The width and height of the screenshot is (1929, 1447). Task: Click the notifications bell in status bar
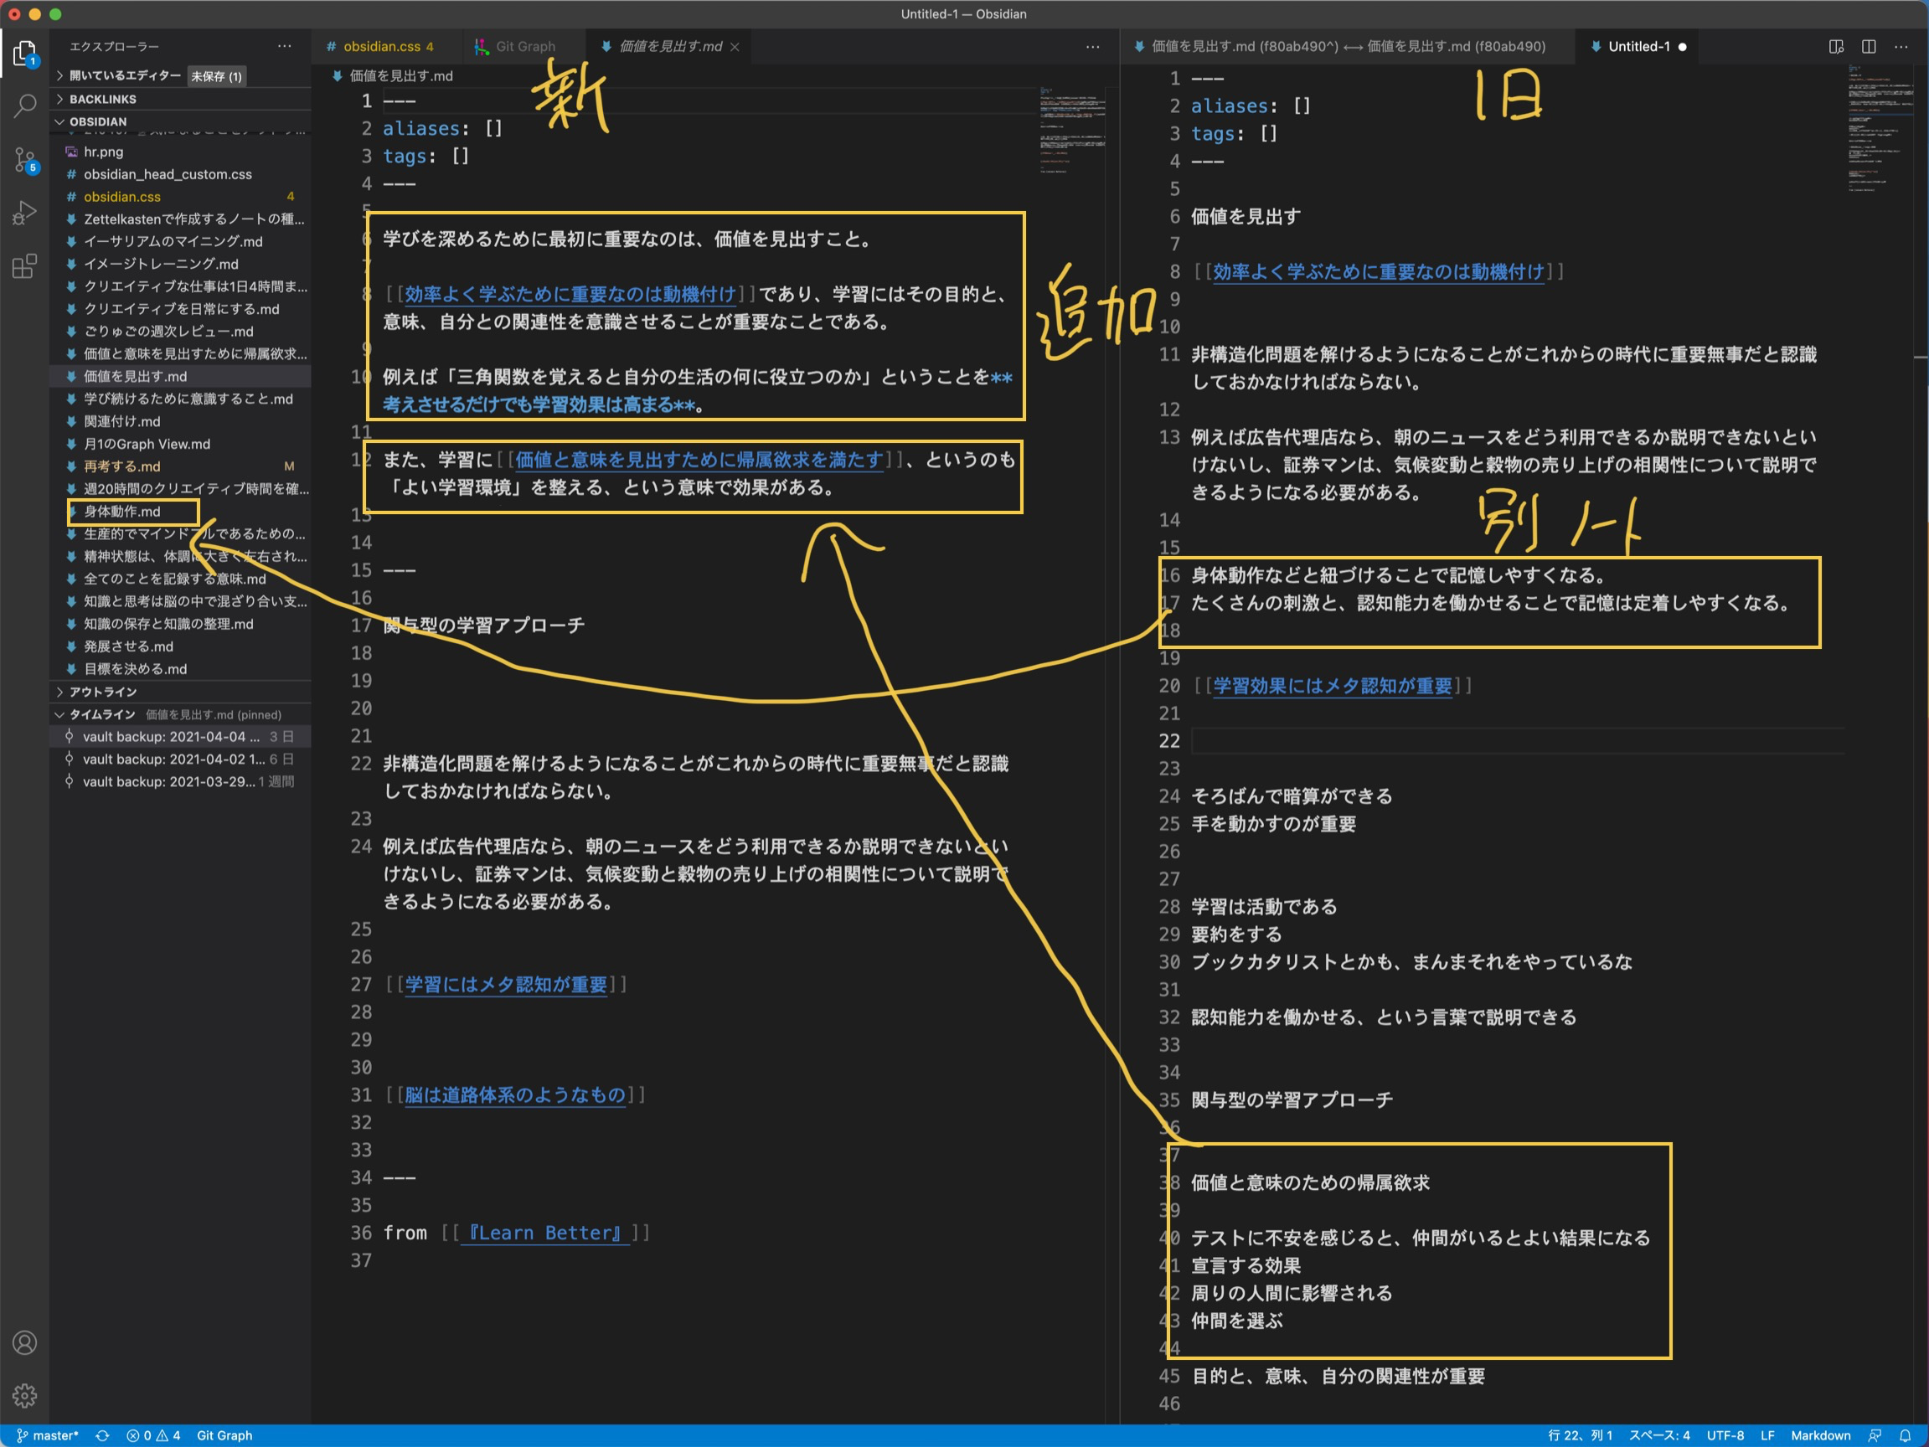coord(1906,1435)
